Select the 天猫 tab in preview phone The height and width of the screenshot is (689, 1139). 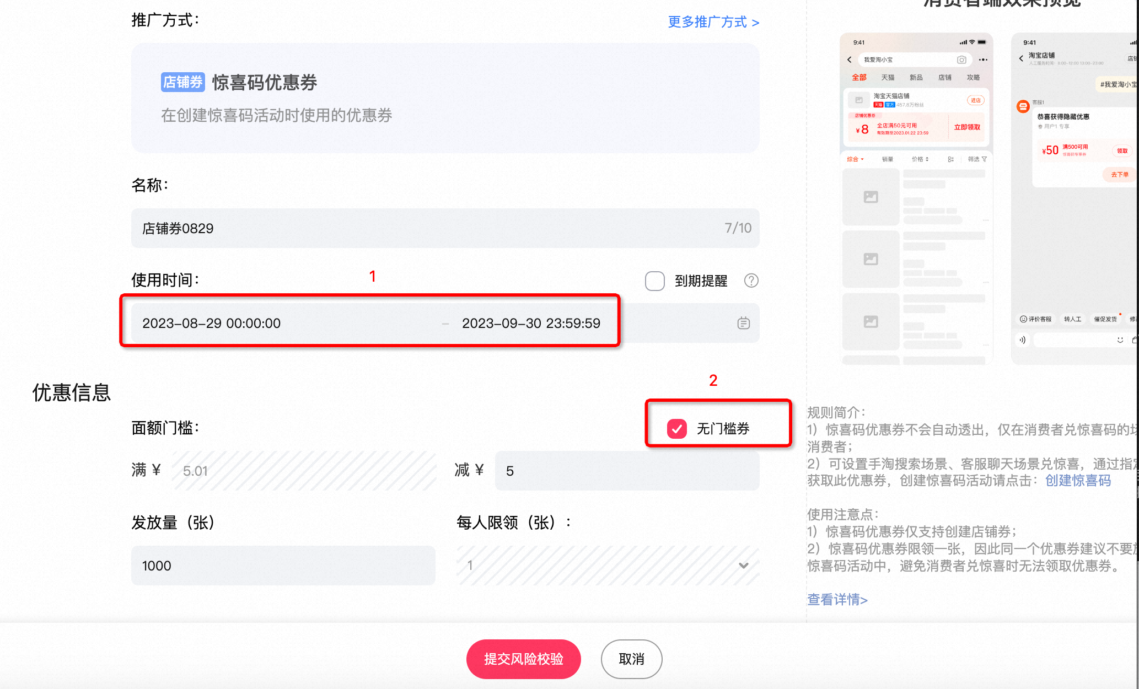888,78
